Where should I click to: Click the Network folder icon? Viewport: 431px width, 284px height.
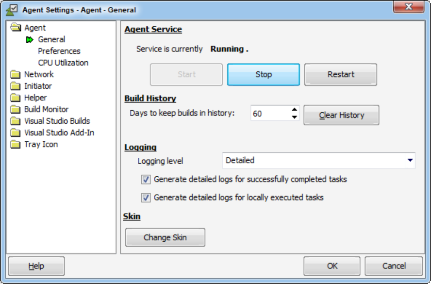[16, 75]
